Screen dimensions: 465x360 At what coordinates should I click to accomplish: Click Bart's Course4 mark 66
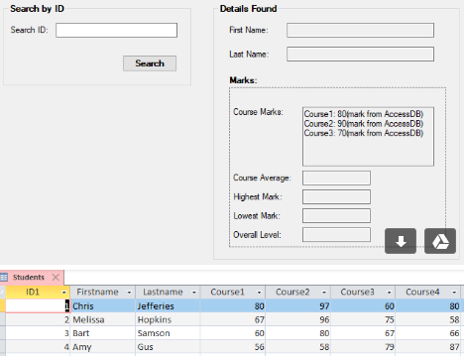428,333
